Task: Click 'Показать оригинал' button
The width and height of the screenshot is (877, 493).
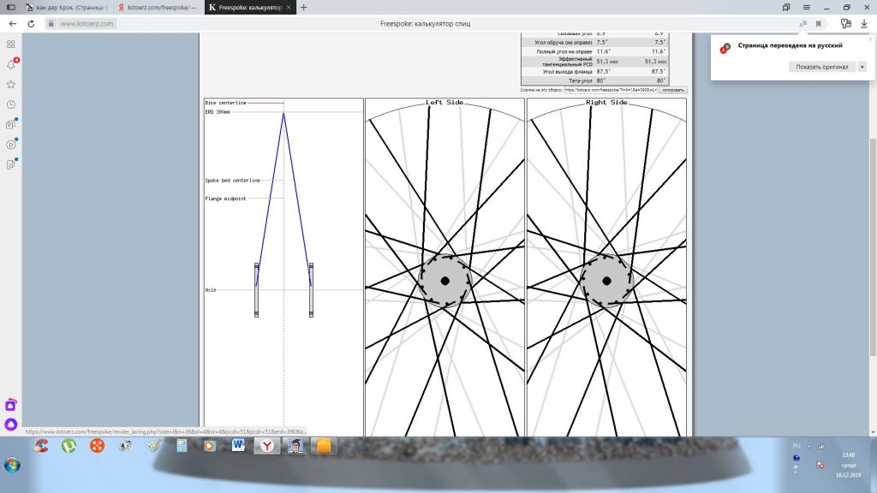Action: (821, 67)
